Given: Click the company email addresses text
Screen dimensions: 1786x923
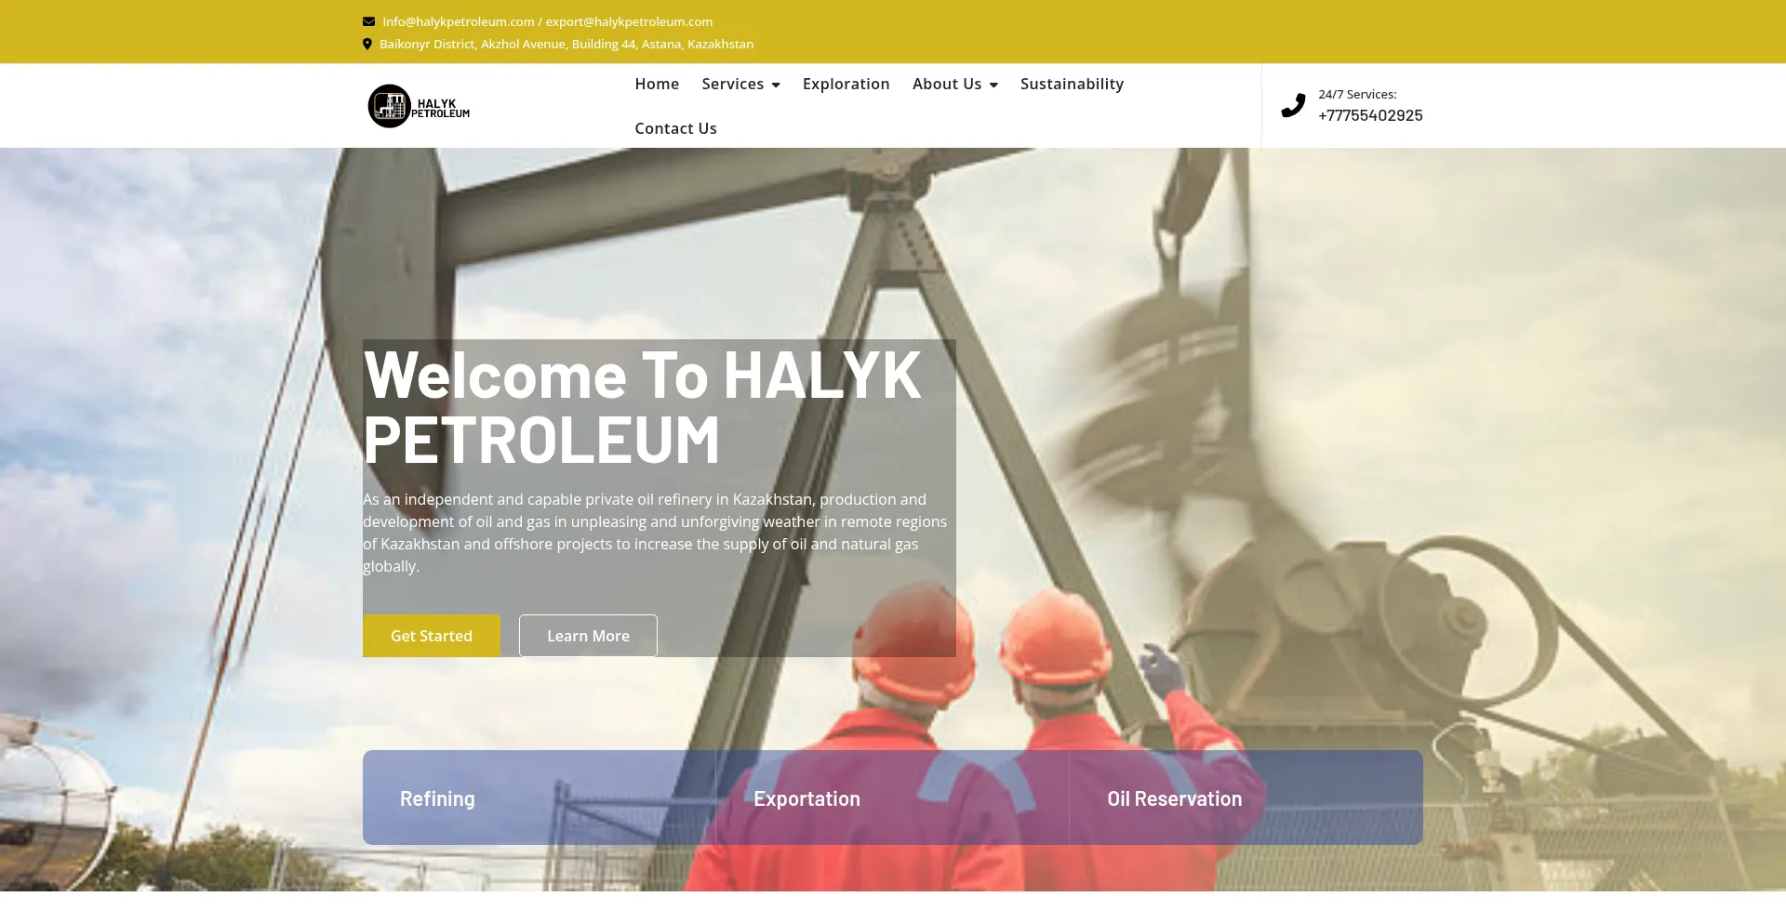Looking at the screenshot, I should click(547, 21).
